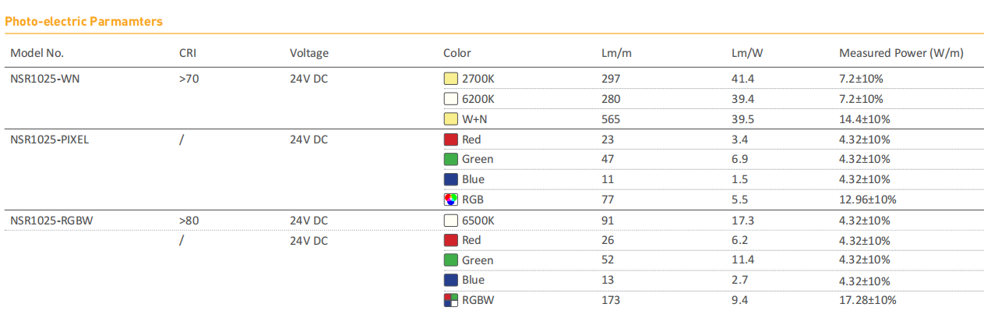Select the red swatch in NSR1025-PIXEL rows
The height and width of the screenshot is (325, 984).
tap(450, 140)
